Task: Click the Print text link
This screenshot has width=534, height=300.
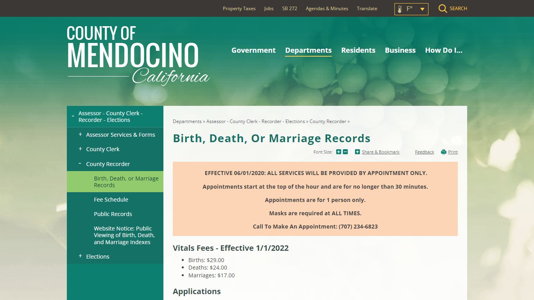Action: (x=453, y=152)
